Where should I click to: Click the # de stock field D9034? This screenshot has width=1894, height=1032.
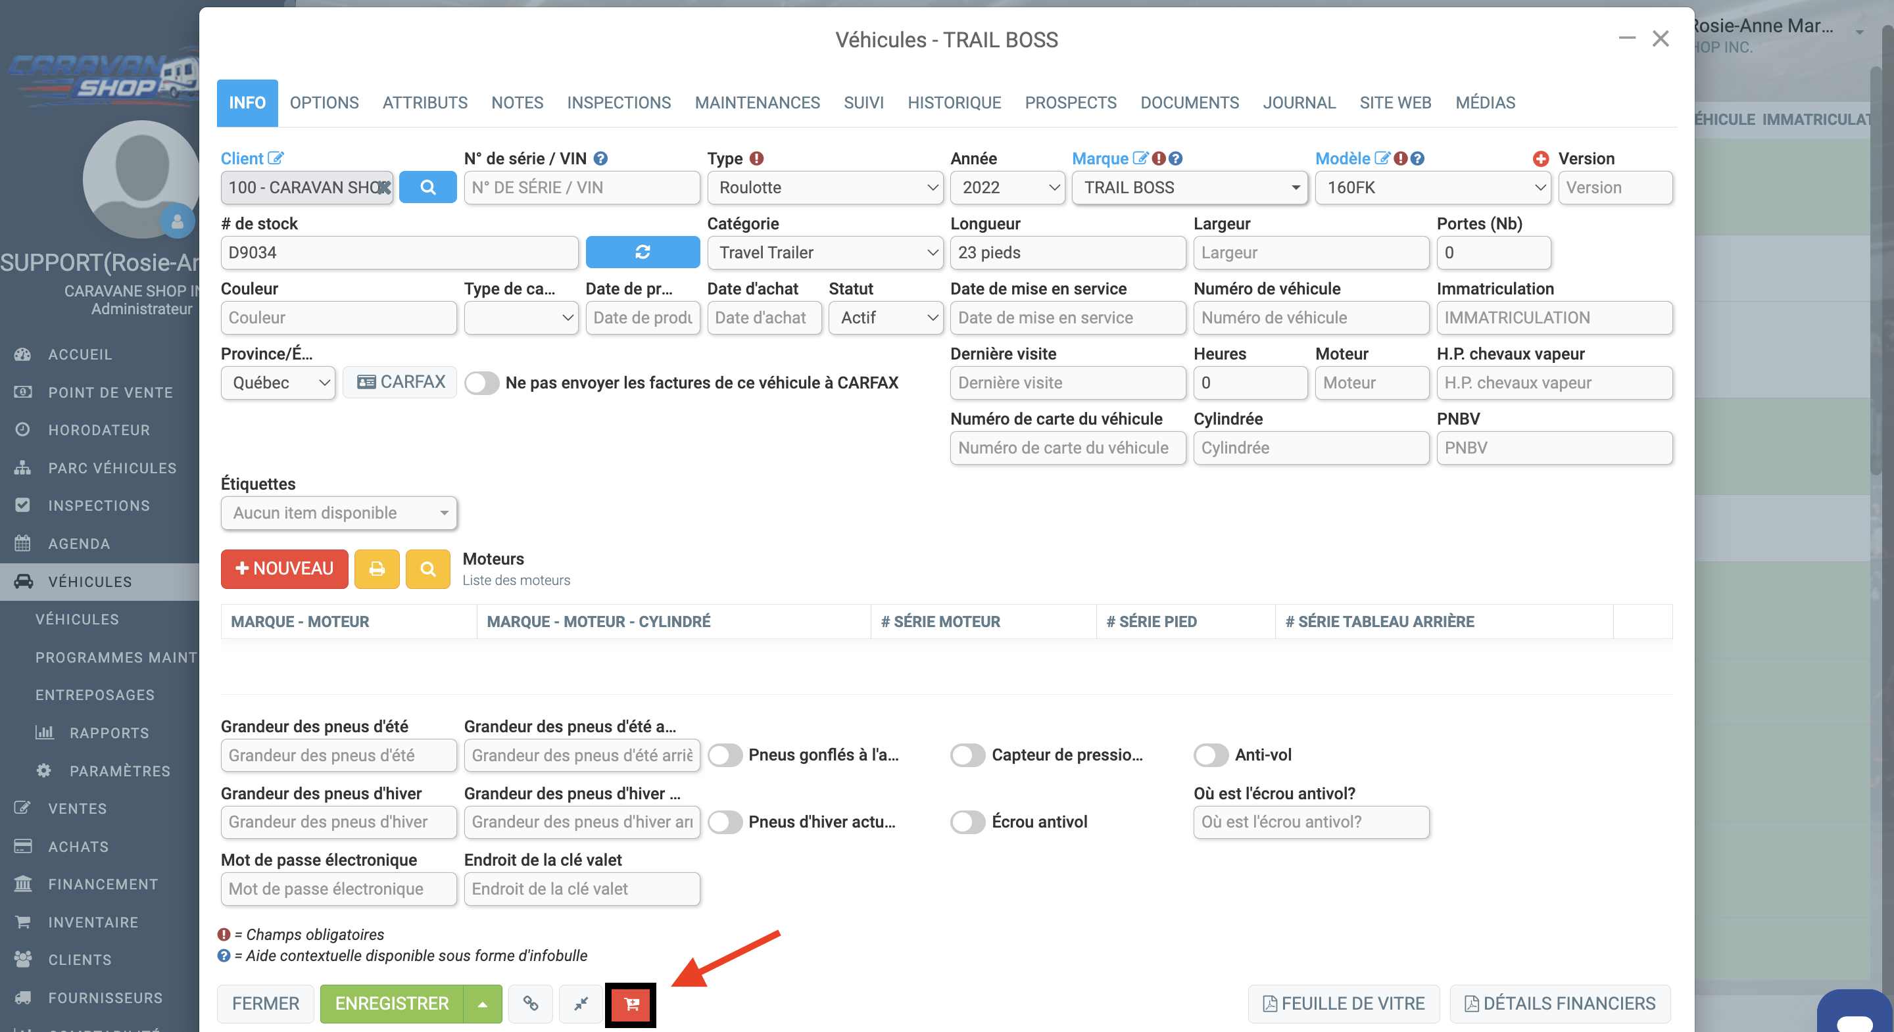pyautogui.click(x=400, y=252)
